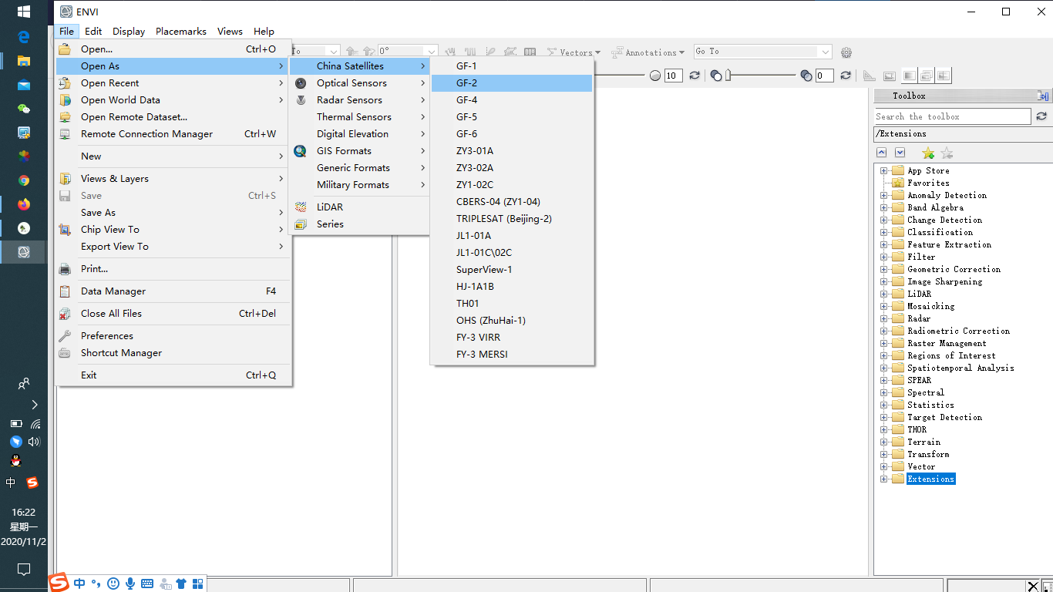The height and width of the screenshot is (592, 1053).
Task: Open the Mail app from the taskbar
Action: 24,84
